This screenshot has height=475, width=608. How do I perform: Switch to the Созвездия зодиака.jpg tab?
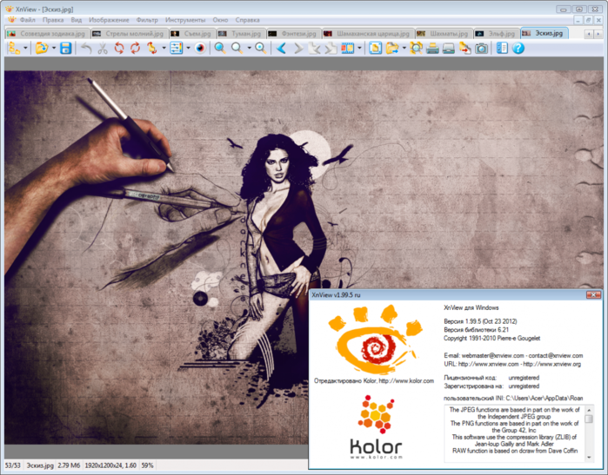(x=47, y=34)
